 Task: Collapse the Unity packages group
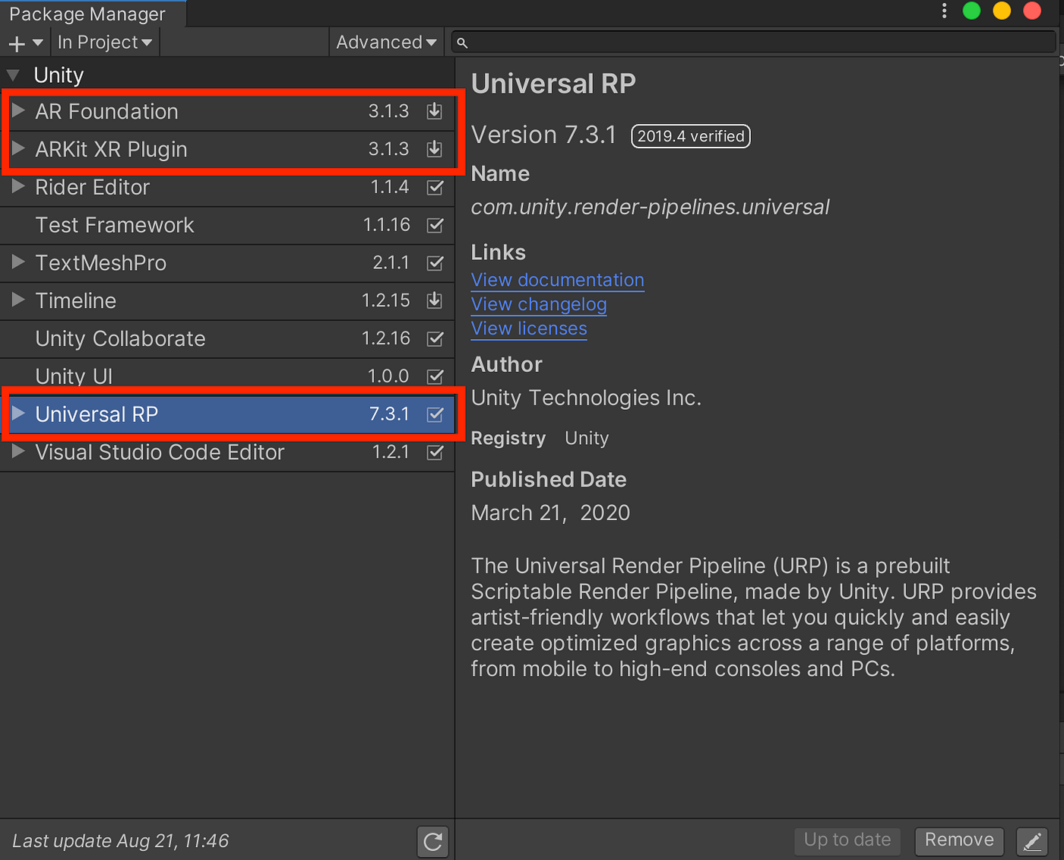(13, 75)
